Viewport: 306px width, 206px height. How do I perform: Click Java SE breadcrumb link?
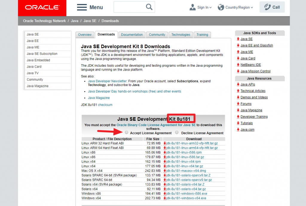tap(90, 21)
